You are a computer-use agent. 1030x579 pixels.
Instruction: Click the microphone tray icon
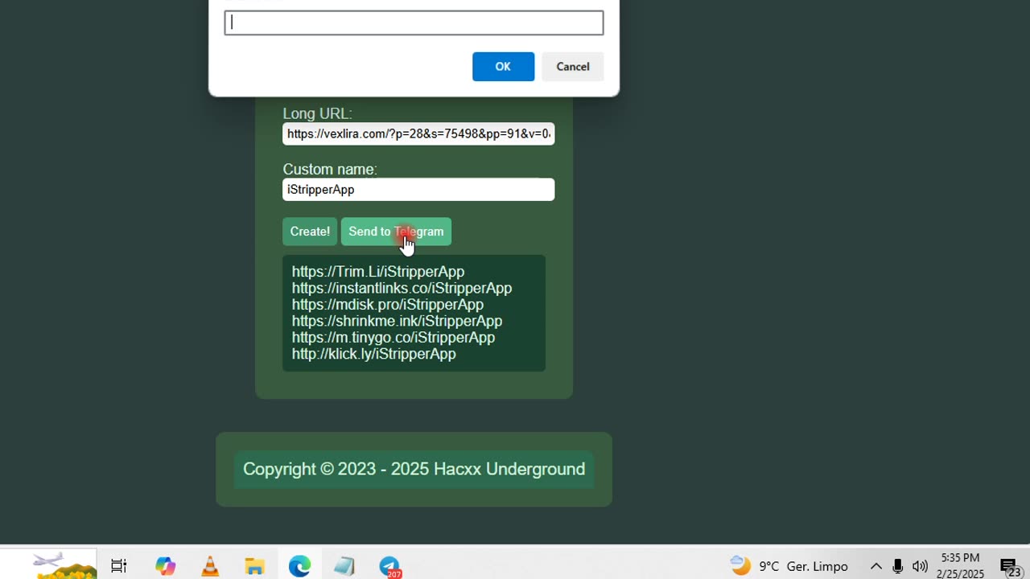coord(898,566)
